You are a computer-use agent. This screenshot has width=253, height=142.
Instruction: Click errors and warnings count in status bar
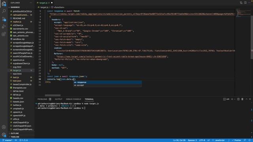[x=24, y=140]
